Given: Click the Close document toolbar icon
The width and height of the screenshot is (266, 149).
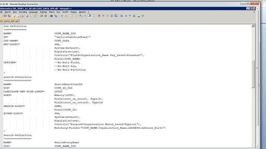Looking at the screenshot, I should [x=14, y=16].
